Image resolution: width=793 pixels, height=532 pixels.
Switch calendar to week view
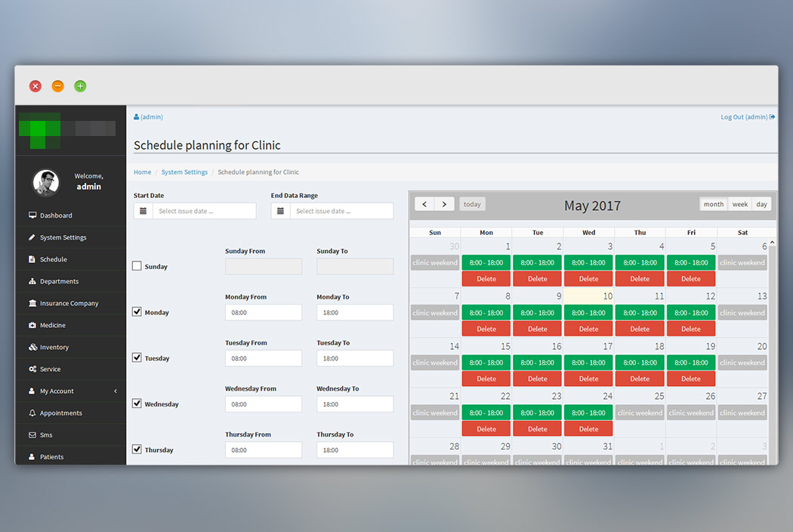point(740,204)
